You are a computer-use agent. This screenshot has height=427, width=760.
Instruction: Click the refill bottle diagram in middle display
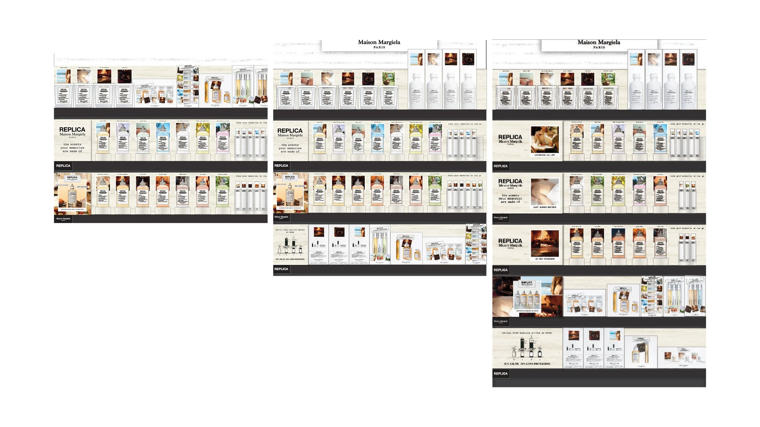290,245
